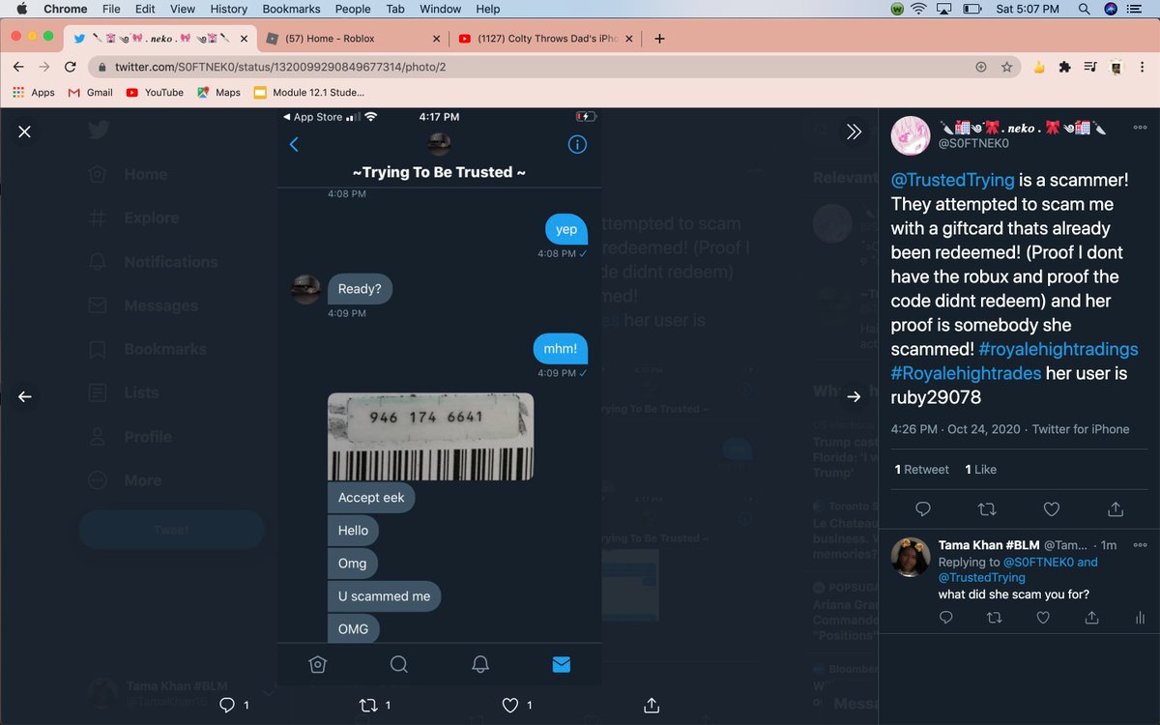Like heart icon below the photo

(510, 705)
